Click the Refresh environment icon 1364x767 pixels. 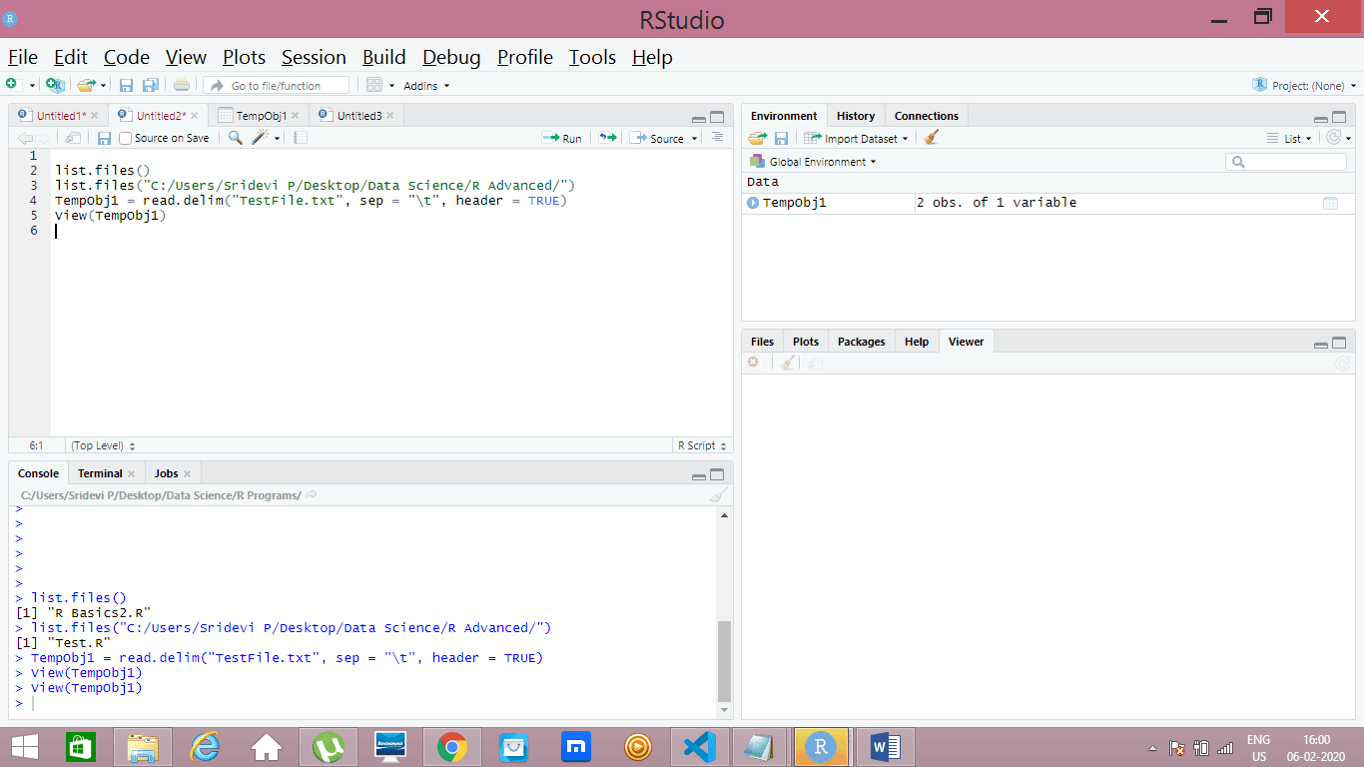tap(1334, 138)
